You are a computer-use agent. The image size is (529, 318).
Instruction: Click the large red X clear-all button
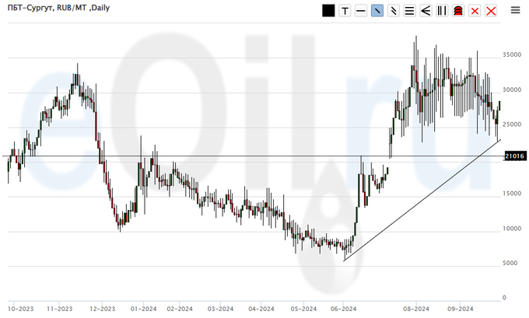pyautogui.click(x=491, y=11)
